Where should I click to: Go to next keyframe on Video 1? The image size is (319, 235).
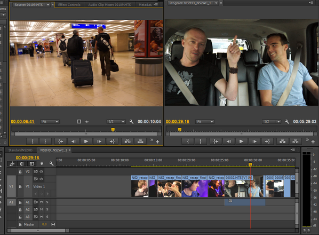pos(47,194)
